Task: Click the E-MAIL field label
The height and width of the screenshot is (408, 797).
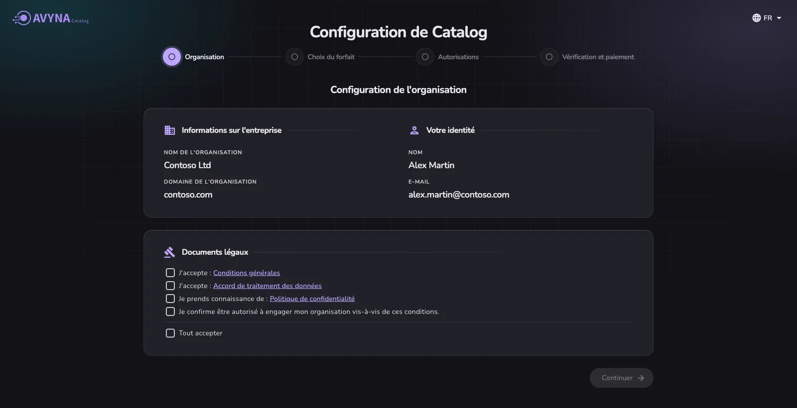Action: pyautogui.click(x=419, y=182)
